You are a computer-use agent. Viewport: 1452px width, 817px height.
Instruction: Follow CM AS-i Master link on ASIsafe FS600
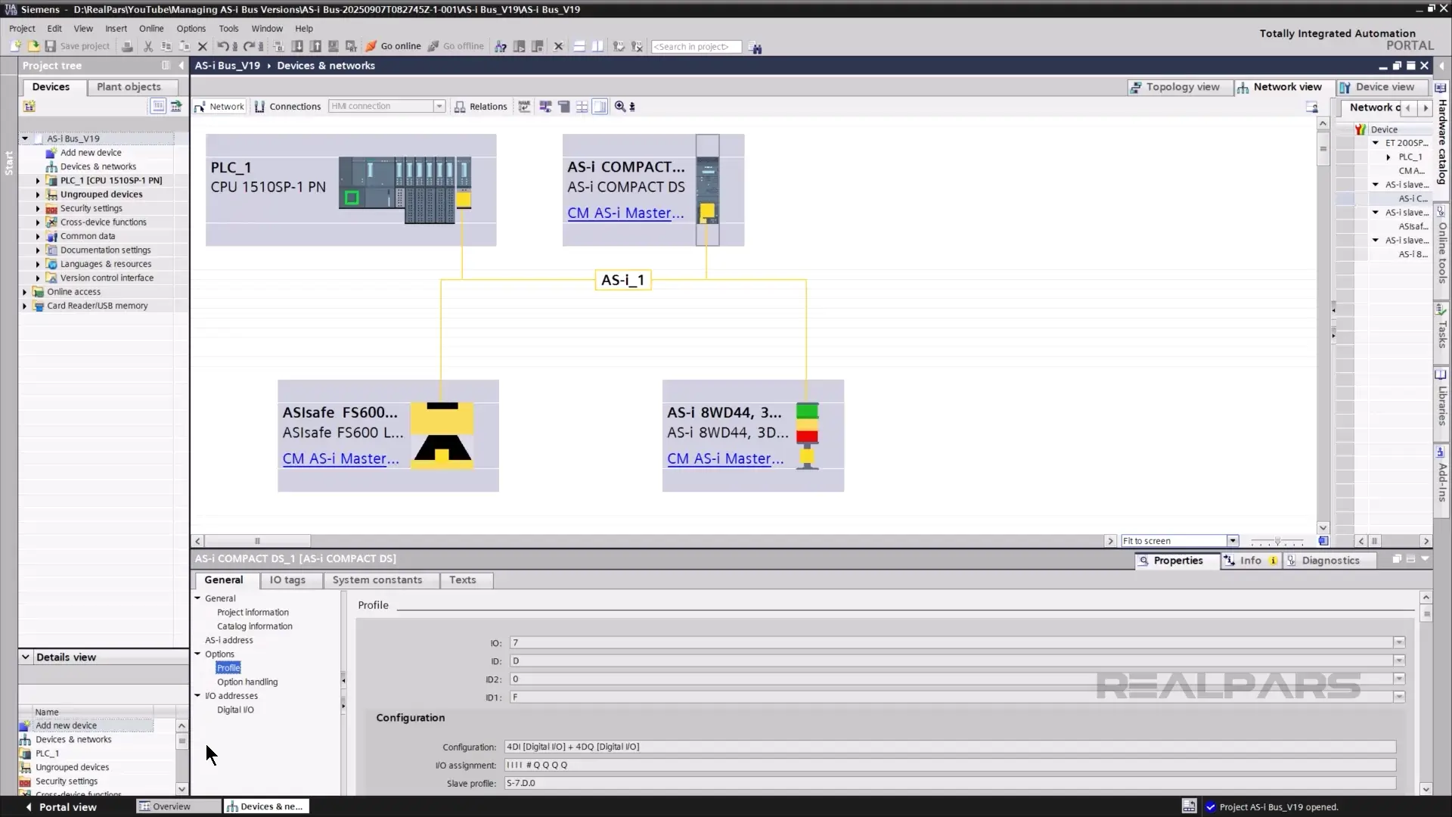(x=340, y=458)
